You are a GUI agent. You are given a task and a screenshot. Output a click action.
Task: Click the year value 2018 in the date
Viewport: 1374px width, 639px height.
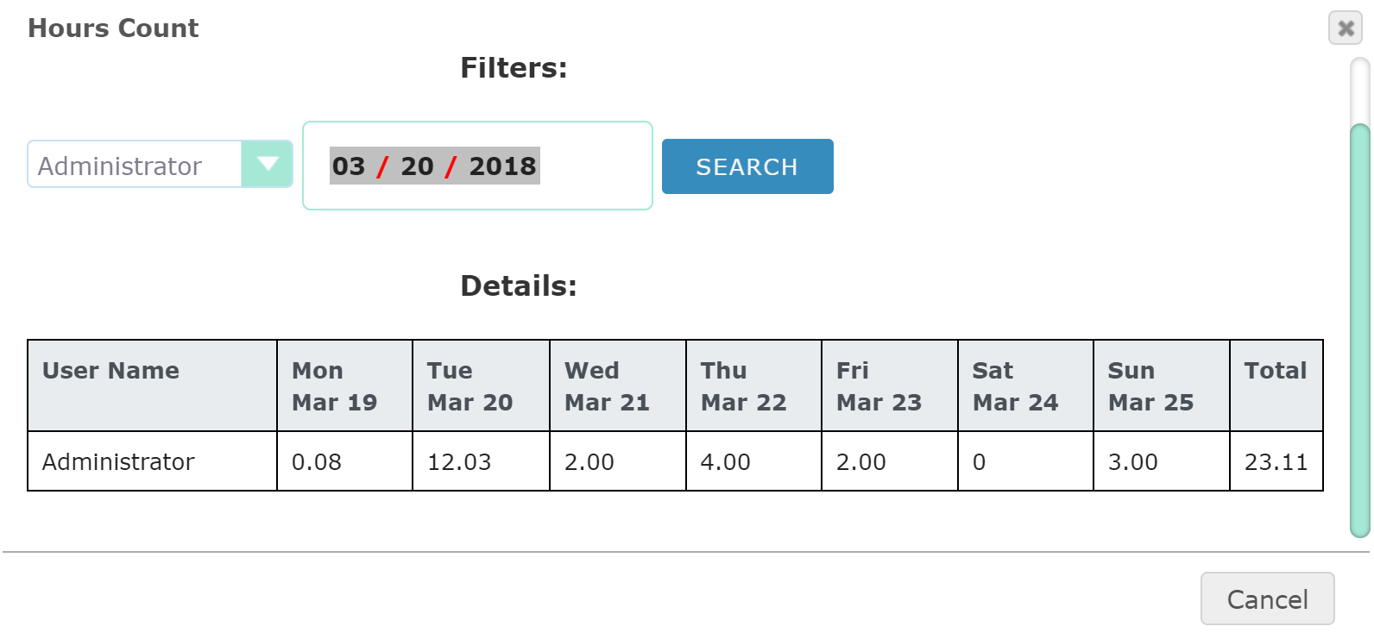pos(502,166)
